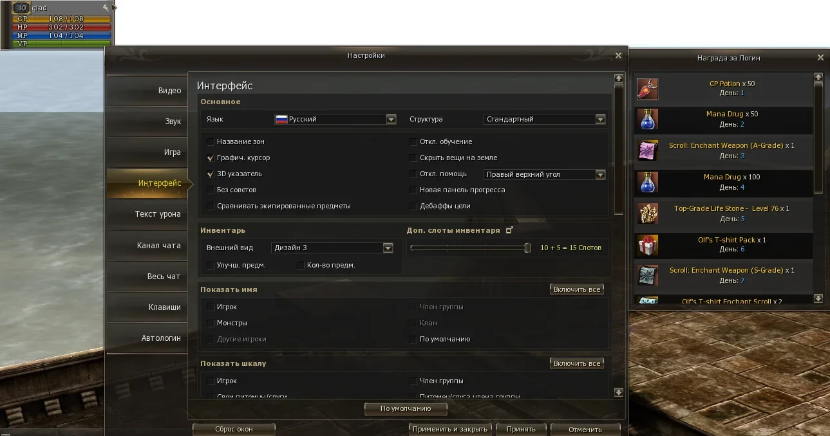Open the Игра settings tab
Screen dimensions: 830x436
coord(147,152)
